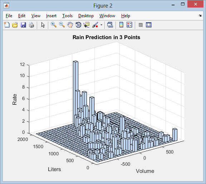Open the Tools menu
This screenshot has height=184, width=206.
pyautogui.click(x=67, y=16)
